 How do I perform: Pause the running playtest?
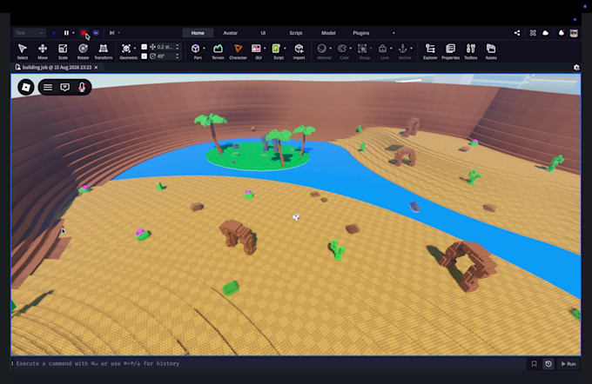pyautogui.click(x=66, y=33)
